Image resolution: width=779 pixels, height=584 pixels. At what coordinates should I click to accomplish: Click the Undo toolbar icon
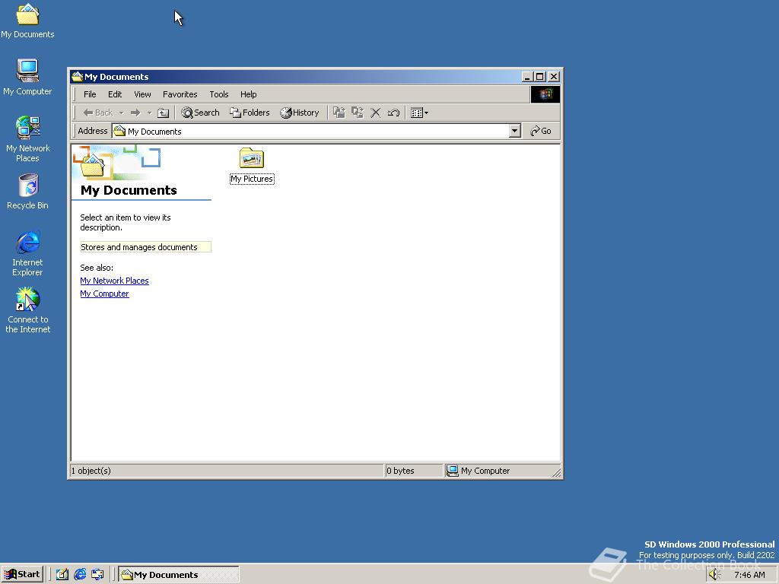pos(393,113)
